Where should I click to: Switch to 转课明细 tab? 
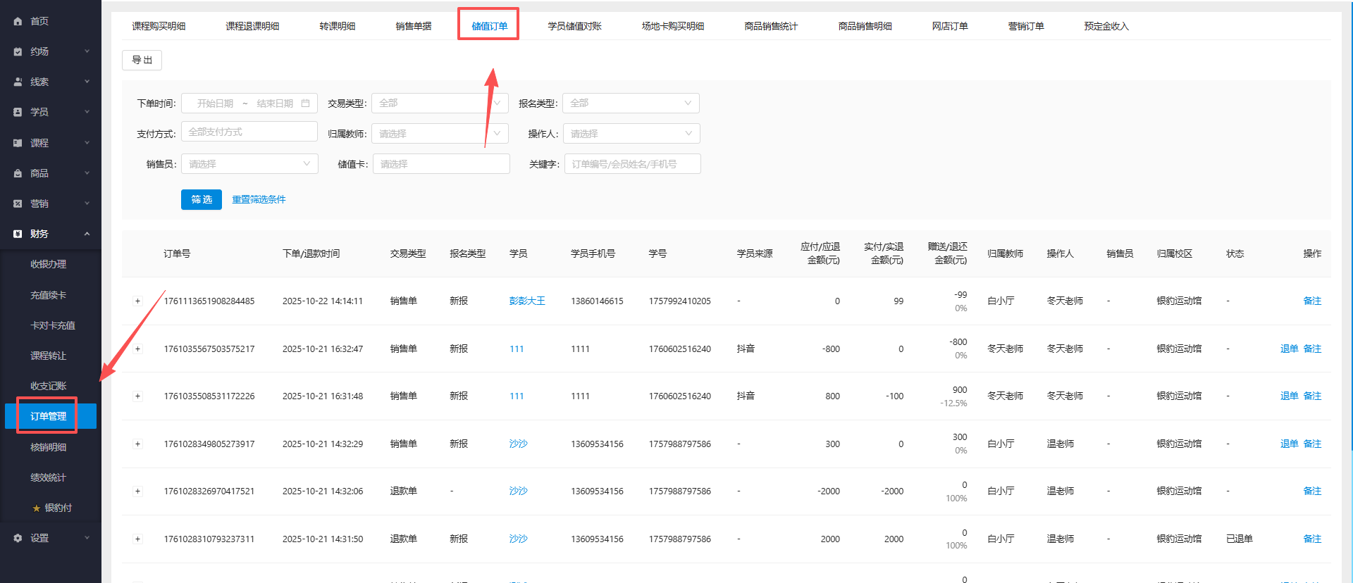[338, 26]
